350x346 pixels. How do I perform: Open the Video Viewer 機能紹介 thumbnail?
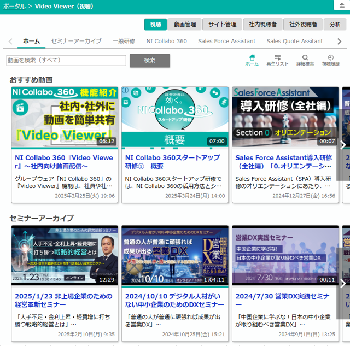click(x=65, y=118)
